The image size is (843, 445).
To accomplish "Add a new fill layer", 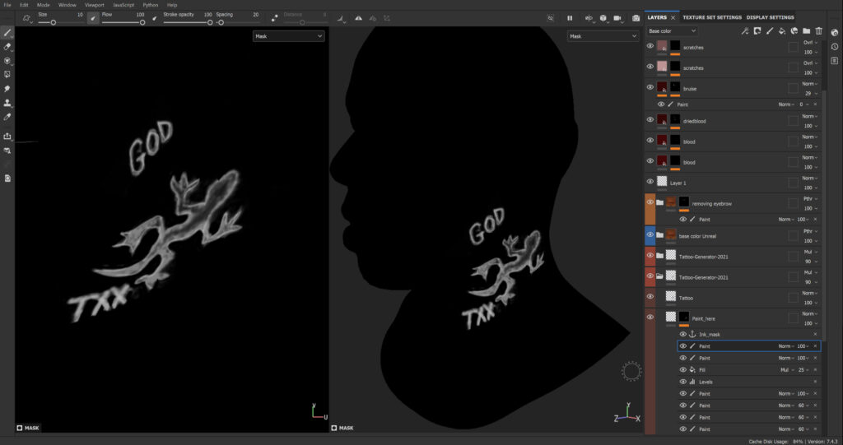I will (782, 31).
